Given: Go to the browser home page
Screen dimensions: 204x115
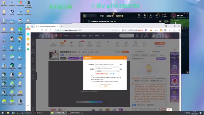Looking at the screenshot, I should (46, 30).
